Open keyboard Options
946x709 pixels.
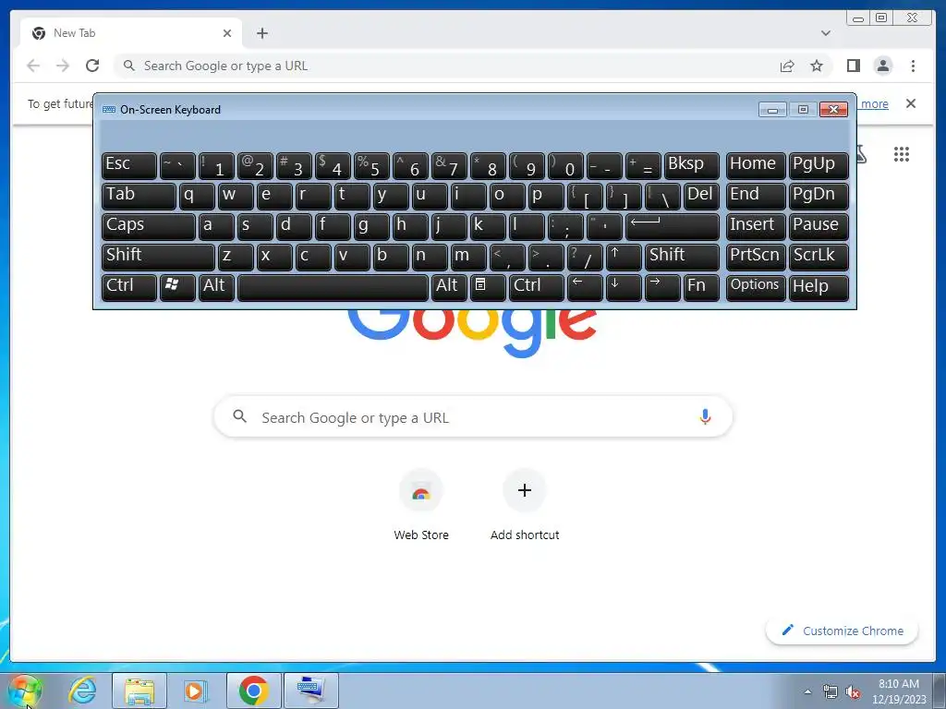point(756,287)
